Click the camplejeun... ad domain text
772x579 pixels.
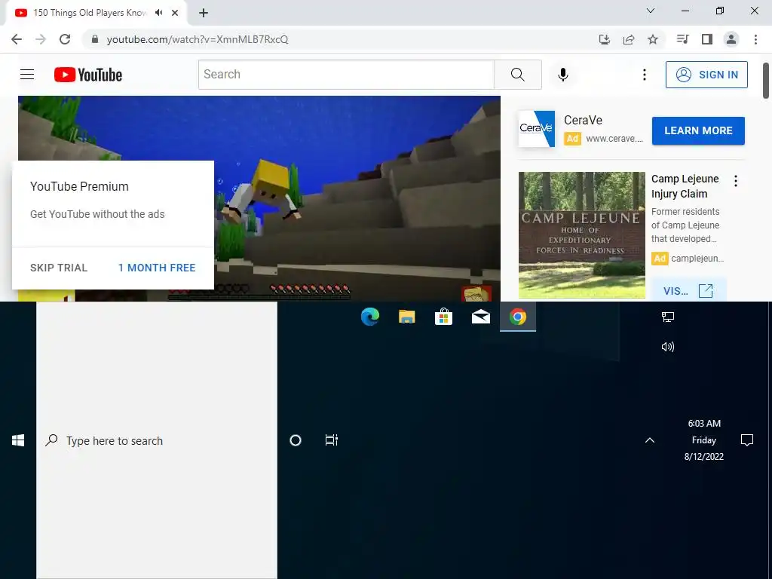point(697,259)
